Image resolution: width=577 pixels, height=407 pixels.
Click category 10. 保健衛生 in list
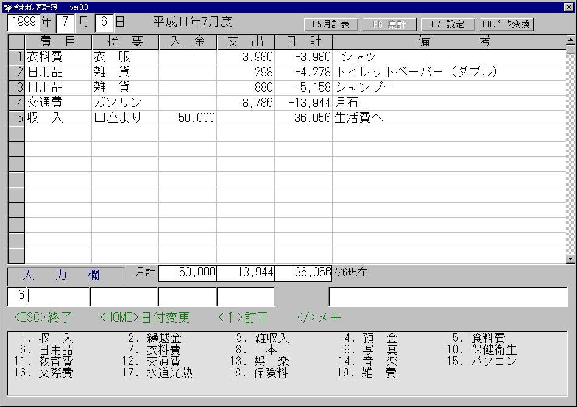[x=482, y=350]
